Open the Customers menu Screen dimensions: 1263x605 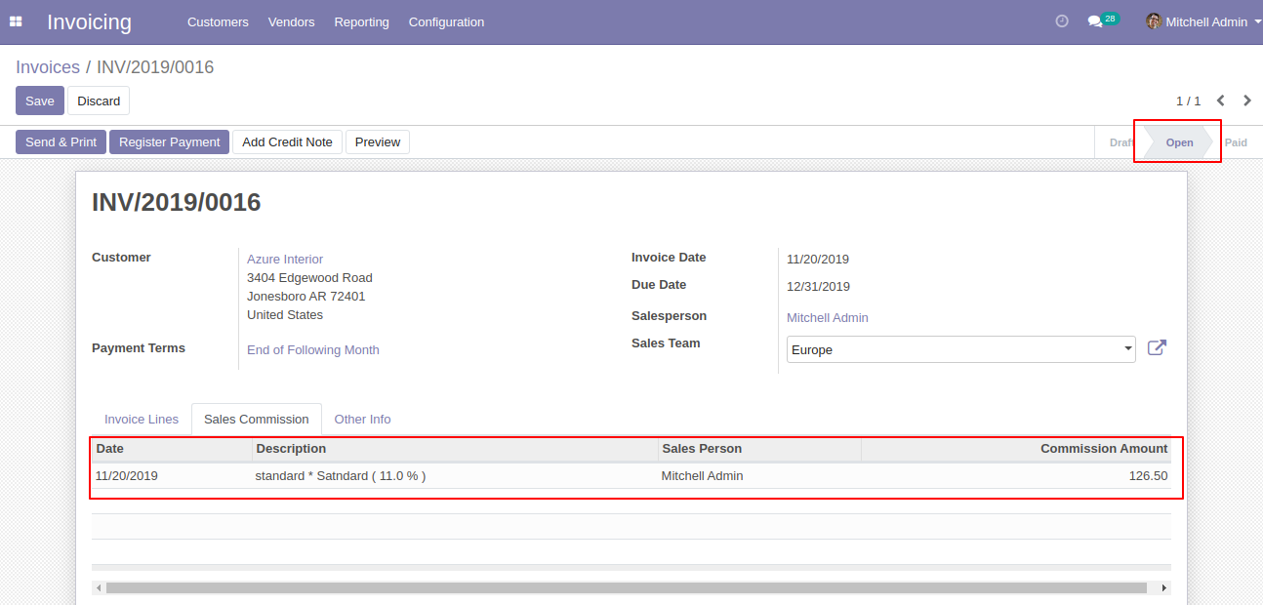pos(218,21)
